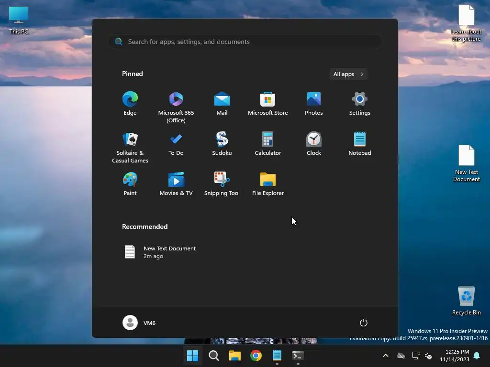The image size is (490, 367).
Task: Launch Solitaire & Casual Games
Action: pos(130,148)
